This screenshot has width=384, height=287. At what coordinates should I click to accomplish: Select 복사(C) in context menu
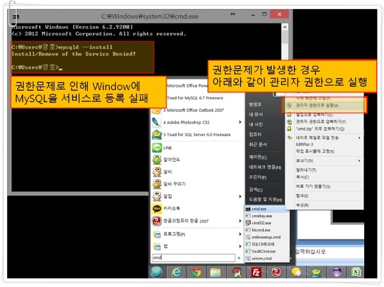click(324, 177)
